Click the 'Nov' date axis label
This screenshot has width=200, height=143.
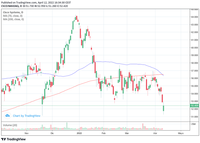[x=27, y=133]
